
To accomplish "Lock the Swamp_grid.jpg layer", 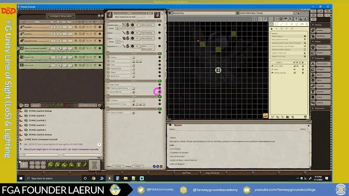I will (x=302, y=73).
